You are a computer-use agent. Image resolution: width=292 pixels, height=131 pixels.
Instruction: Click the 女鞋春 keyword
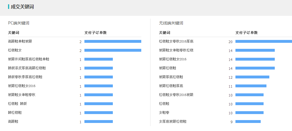[164, 113]
